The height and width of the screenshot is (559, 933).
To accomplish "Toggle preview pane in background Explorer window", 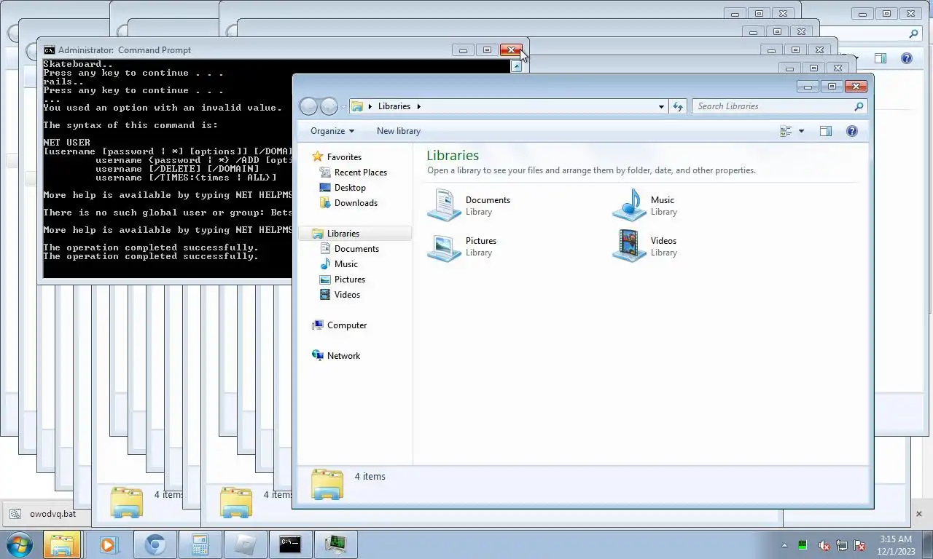I will point(880,58).
